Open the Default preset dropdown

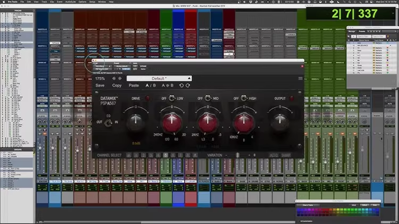[x=159, y=79]
